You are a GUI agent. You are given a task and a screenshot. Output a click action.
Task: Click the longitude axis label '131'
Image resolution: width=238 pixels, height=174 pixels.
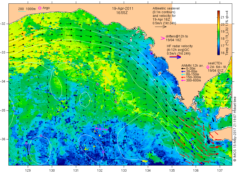pos(76,171)
